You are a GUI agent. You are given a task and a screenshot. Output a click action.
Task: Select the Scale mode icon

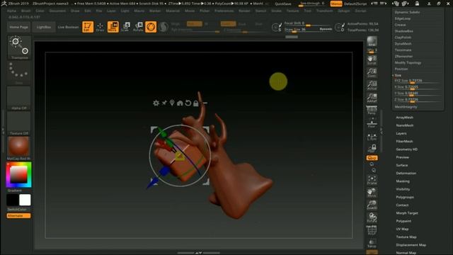(x=125, y=27)
